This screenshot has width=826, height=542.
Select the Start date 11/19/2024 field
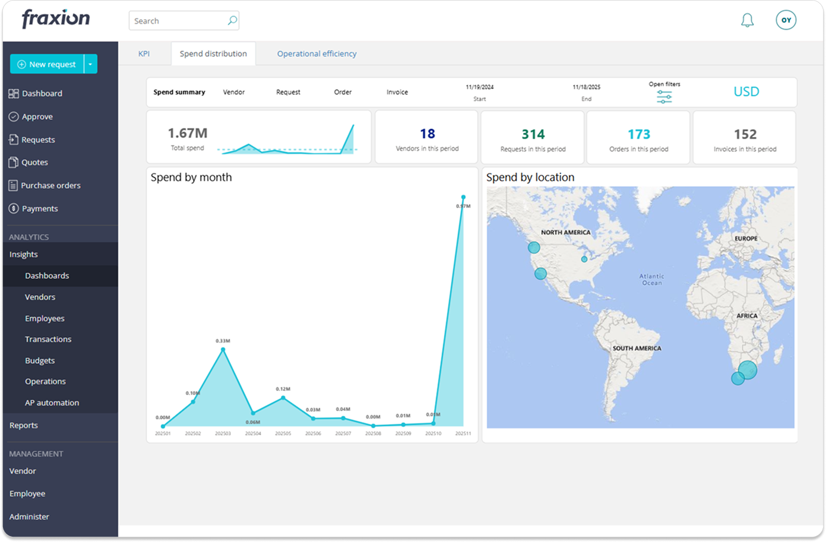(x=479, y=87)
